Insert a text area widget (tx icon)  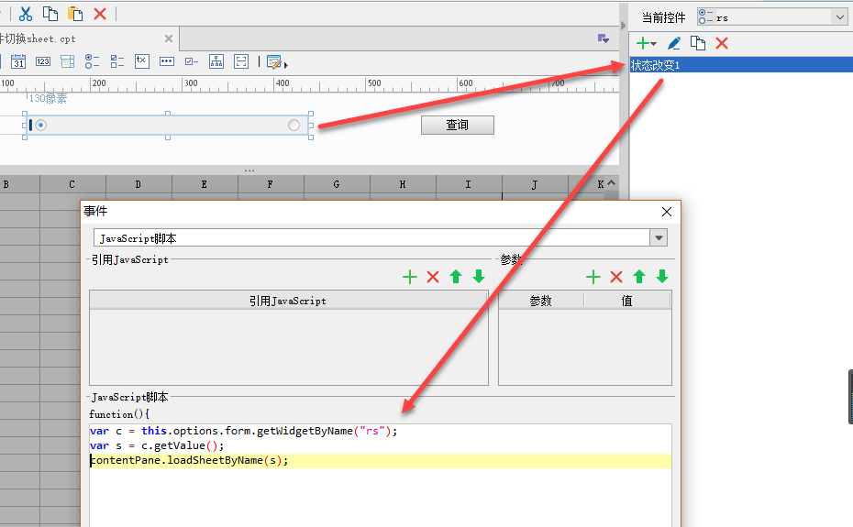(x=141, y=60)
